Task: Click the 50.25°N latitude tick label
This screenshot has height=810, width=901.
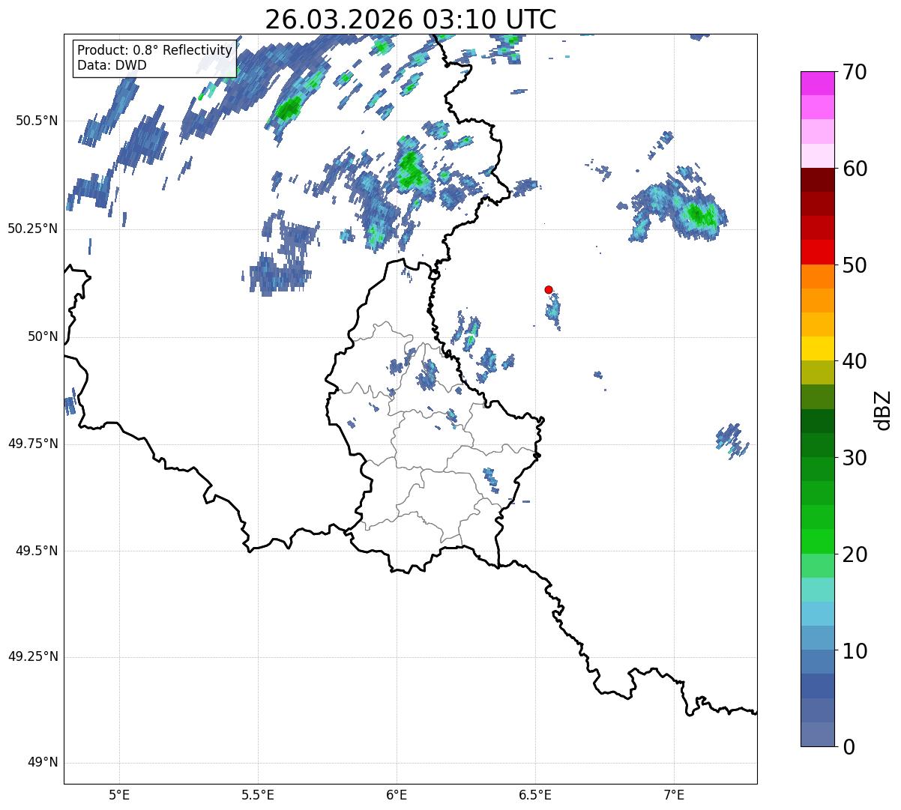Action: click(33, 229)
